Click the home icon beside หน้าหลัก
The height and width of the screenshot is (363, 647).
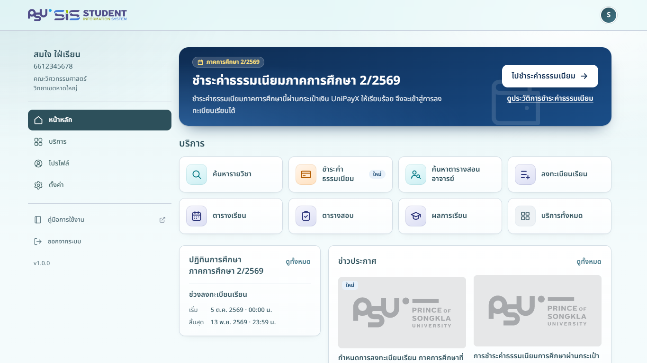38,120
